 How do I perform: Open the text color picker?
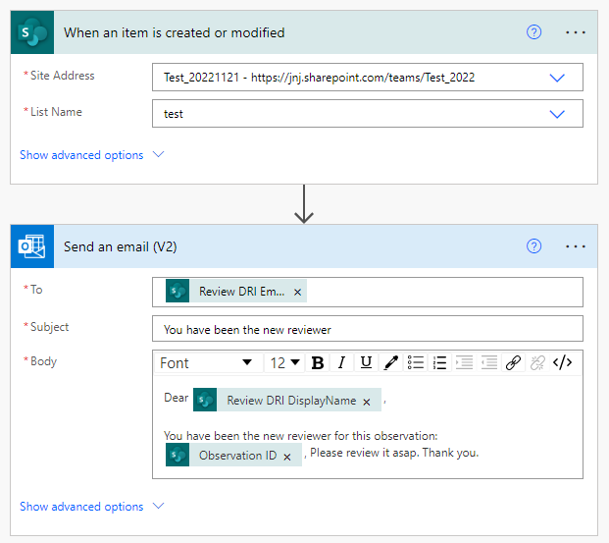tap(390, 362)
